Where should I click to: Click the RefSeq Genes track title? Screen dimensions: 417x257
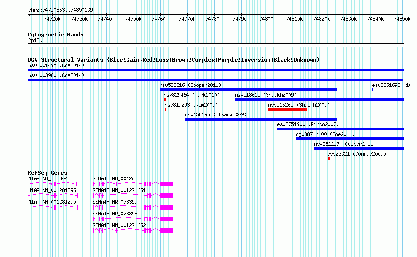(47, 173)
